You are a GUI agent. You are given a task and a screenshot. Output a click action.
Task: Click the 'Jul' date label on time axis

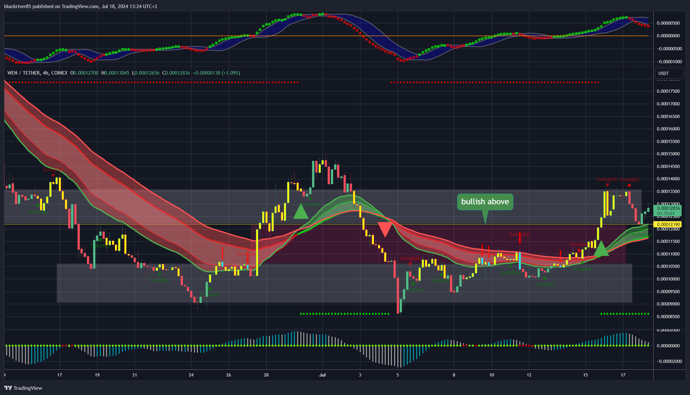(322, 375)
